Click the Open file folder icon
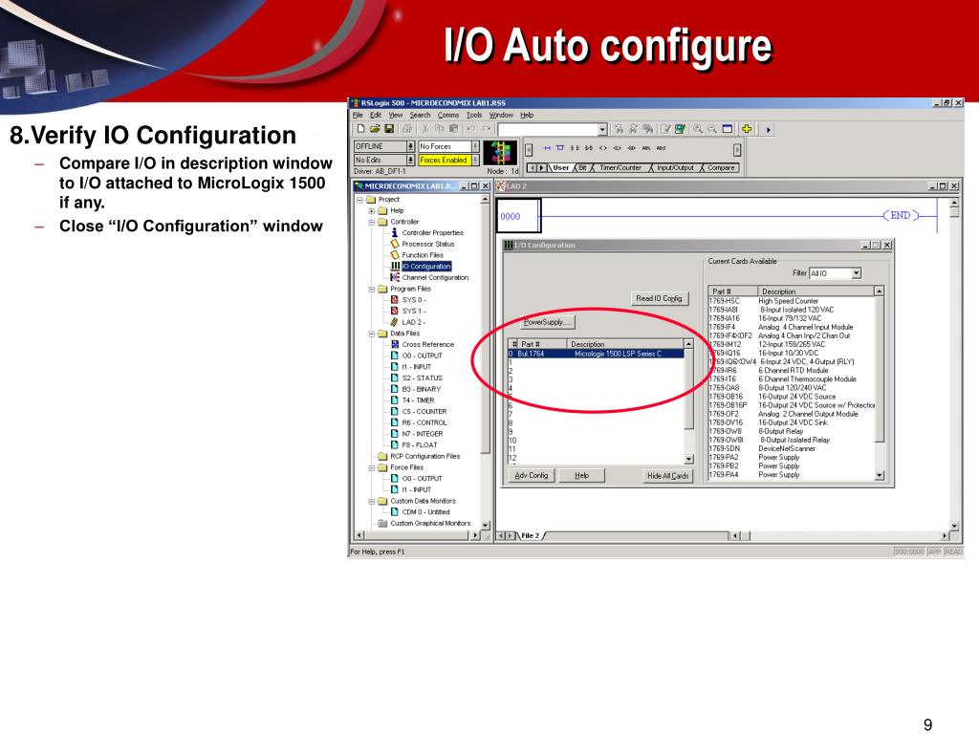 (x=375, y=129)
